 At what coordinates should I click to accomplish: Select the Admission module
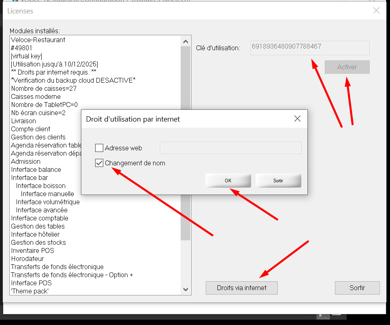click(26, 162)
